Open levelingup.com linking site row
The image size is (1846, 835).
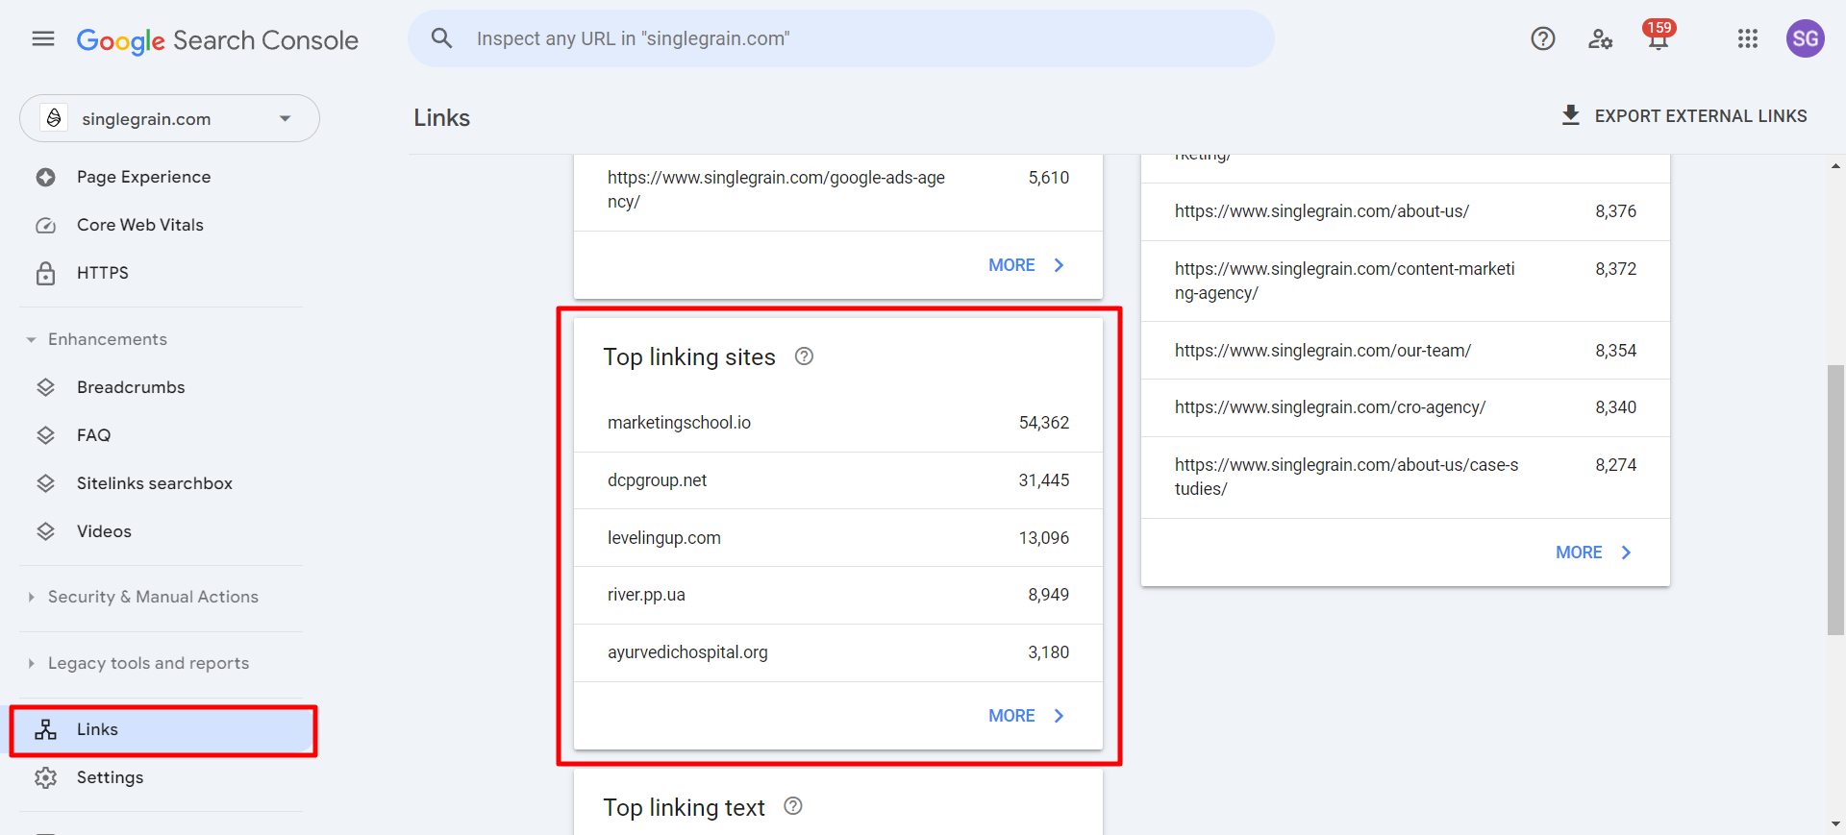[x=838, y=538]
